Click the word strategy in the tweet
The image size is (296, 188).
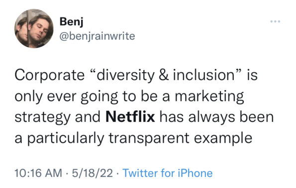(42, 118)
